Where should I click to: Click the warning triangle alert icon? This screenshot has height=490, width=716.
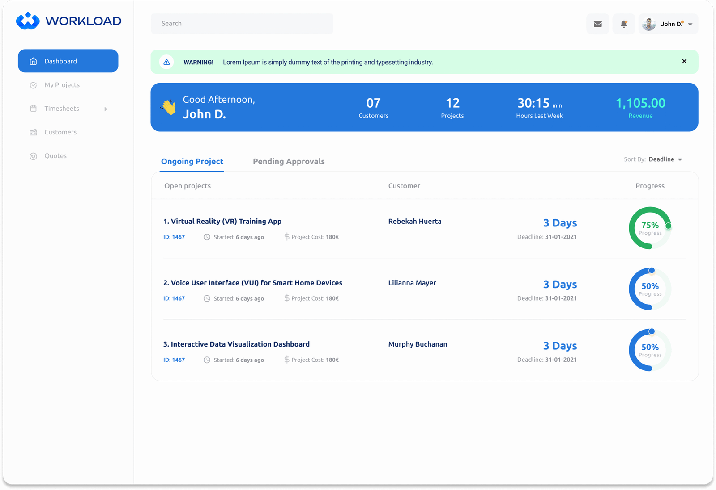166,62
